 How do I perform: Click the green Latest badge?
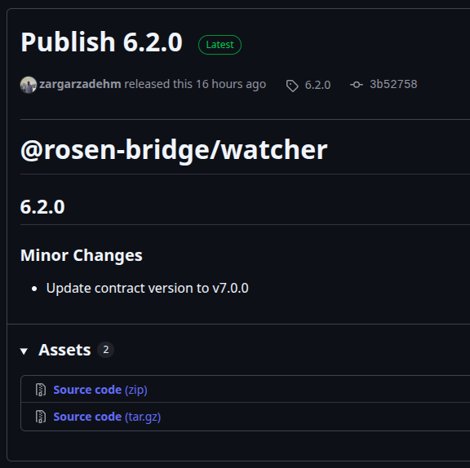click(219, 45)
